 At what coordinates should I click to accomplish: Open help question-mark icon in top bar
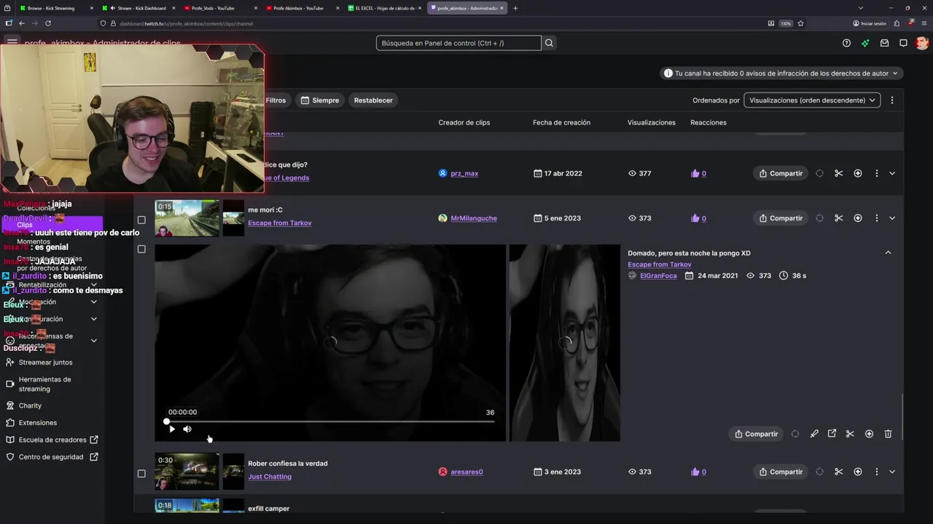(846, 43)
